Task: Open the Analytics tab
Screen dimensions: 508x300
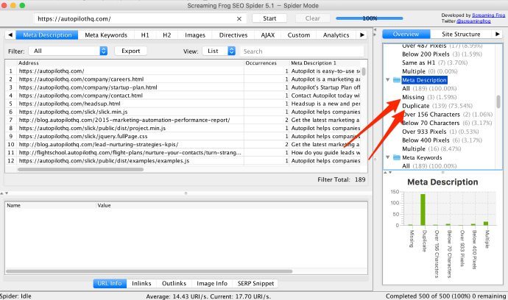Action: 336,35
